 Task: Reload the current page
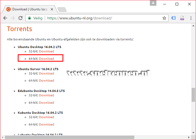tap(20, 18)
